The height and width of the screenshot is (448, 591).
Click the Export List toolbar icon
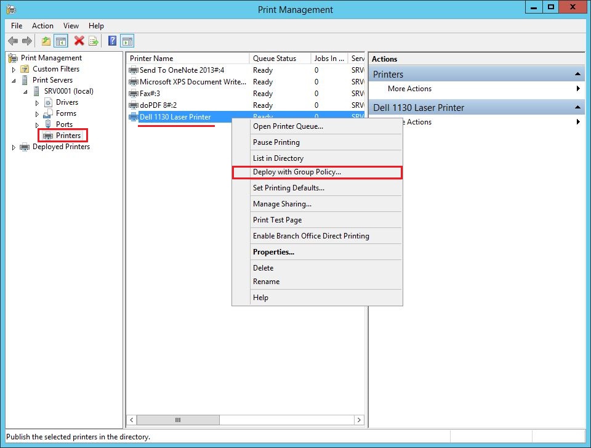click(94, 41)
